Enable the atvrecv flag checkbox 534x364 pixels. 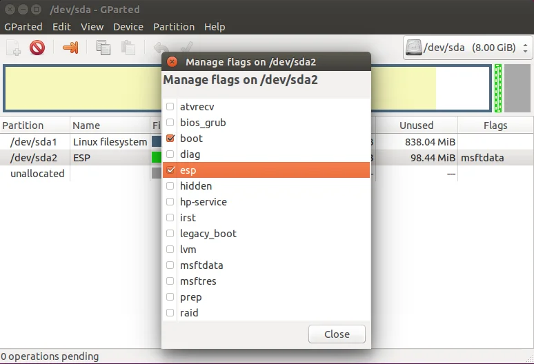click(170, 106)
